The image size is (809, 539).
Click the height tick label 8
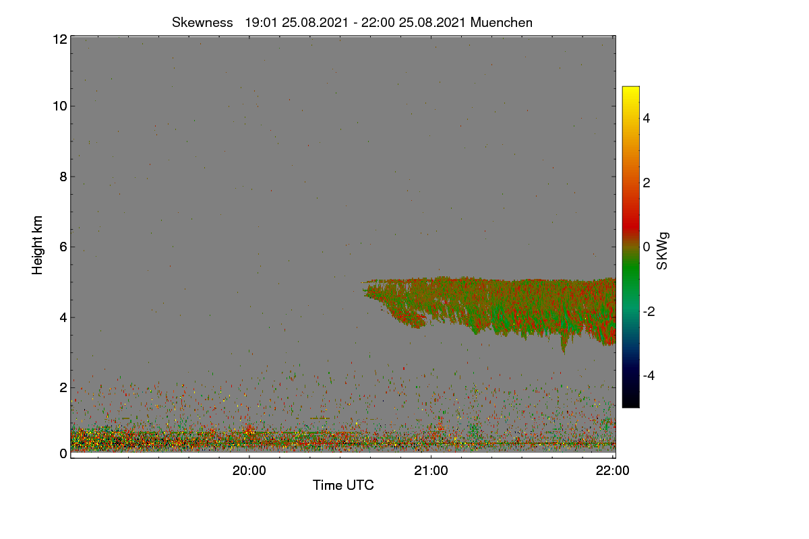(62, 177)
